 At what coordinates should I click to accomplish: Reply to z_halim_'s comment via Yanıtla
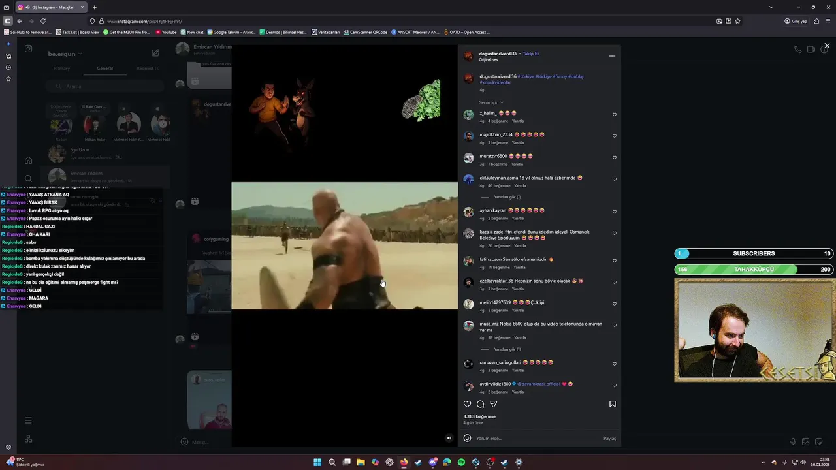[518, 121]
